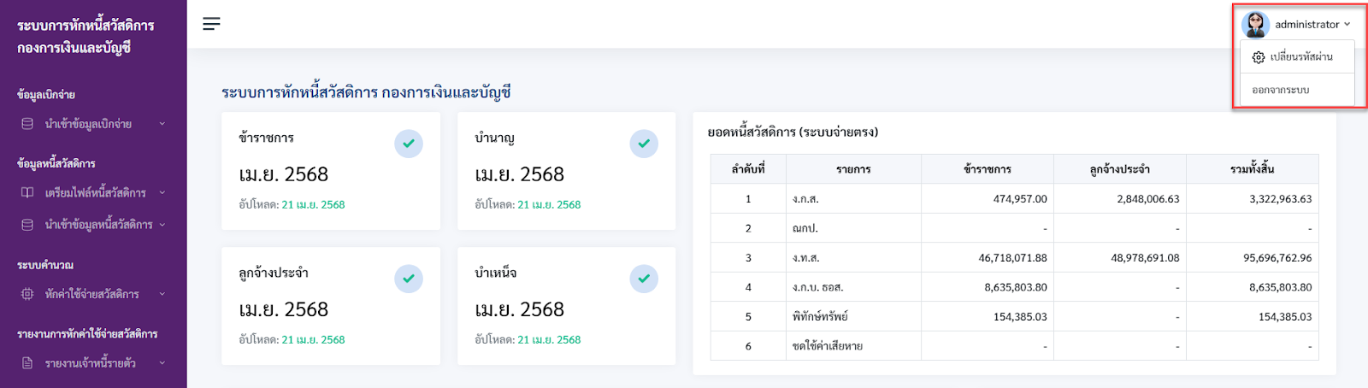Click the check icon on บำเหน็จ card
Viewport: 1368px width, 388px height.
(x=644, y=279)
